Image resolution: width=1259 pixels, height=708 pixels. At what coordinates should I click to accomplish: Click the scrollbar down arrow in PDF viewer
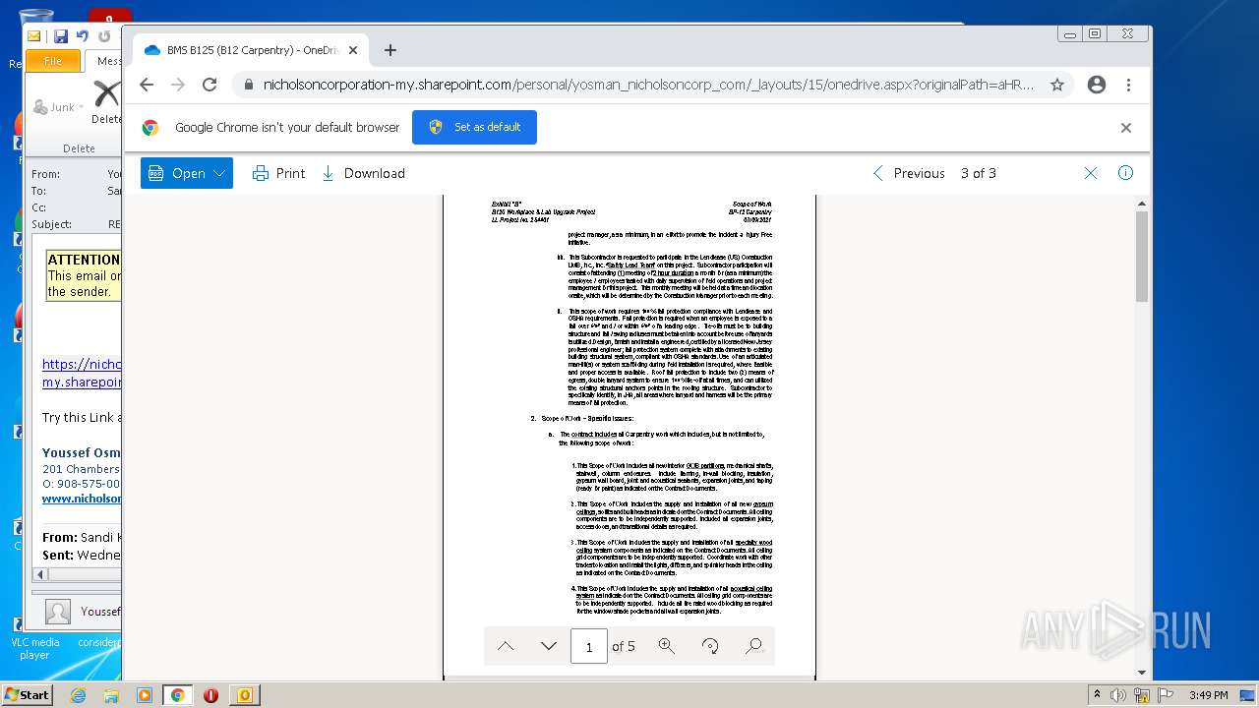pyautogui.click(x=1142, y=673)
